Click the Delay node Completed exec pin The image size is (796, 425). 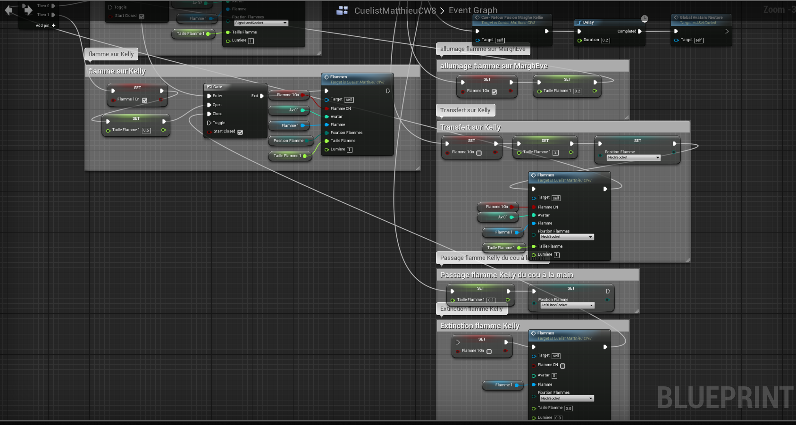(x=640, y=31)
